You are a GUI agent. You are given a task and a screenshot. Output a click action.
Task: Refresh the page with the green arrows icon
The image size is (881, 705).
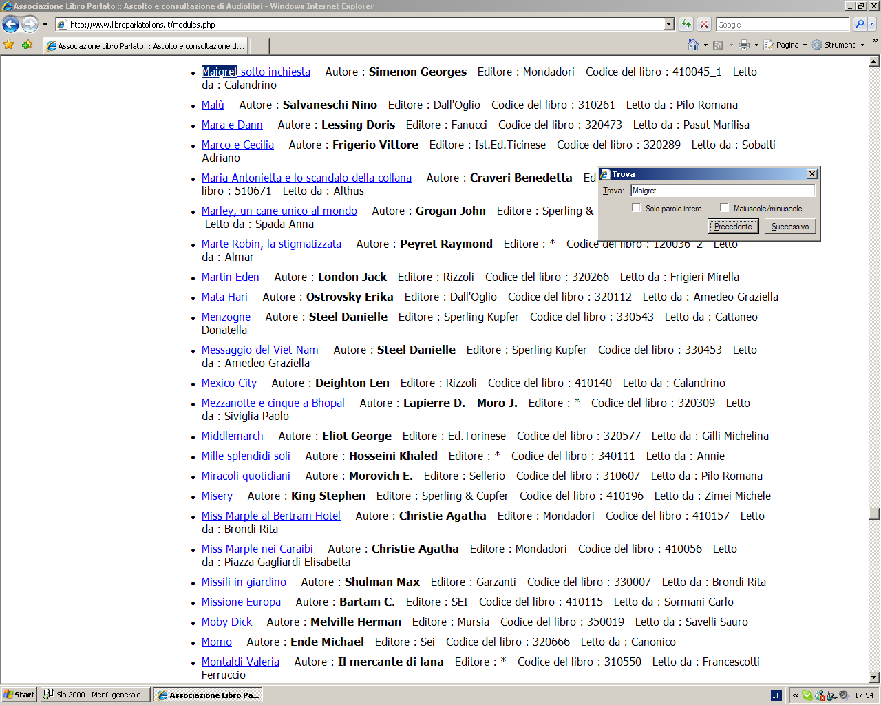tap(686, 24)
